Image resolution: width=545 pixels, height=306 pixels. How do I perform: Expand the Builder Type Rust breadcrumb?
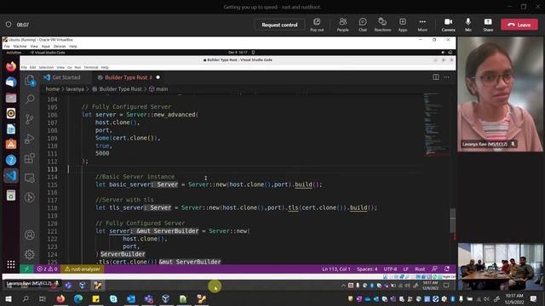(118, 88)
